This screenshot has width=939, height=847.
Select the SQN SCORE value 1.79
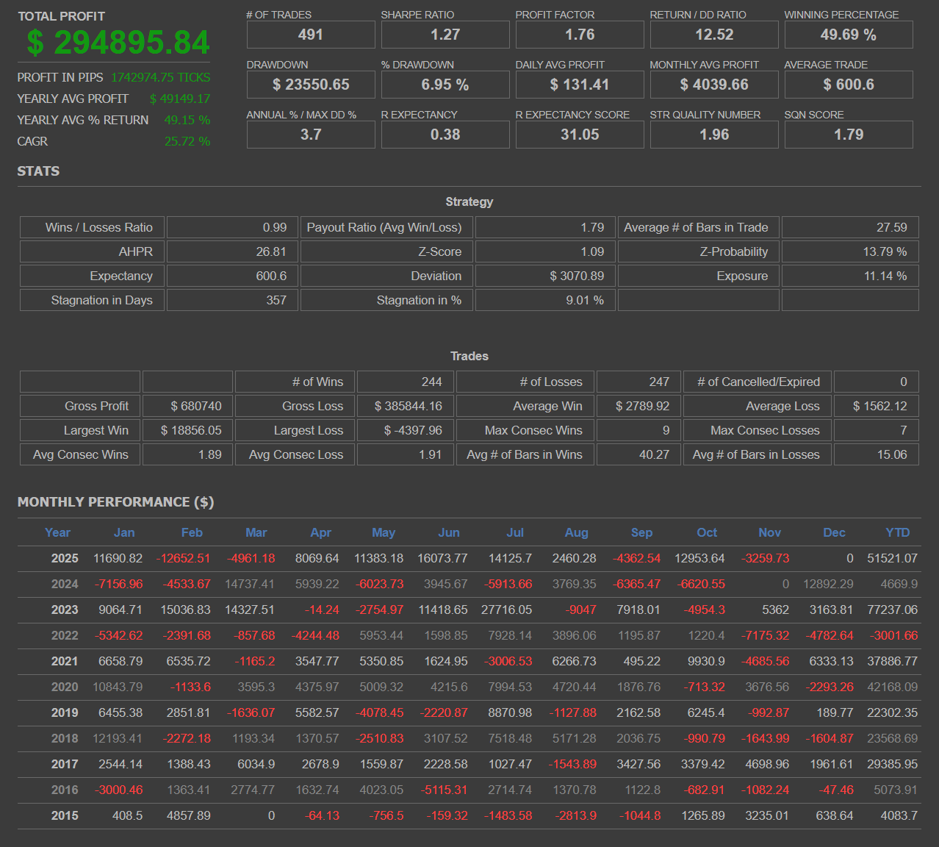pyautogui.click(x=848, y=134)
